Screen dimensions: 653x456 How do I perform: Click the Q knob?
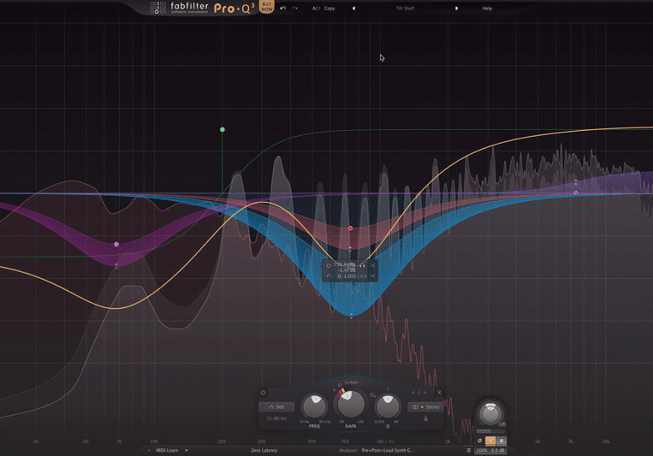(388, 406)
